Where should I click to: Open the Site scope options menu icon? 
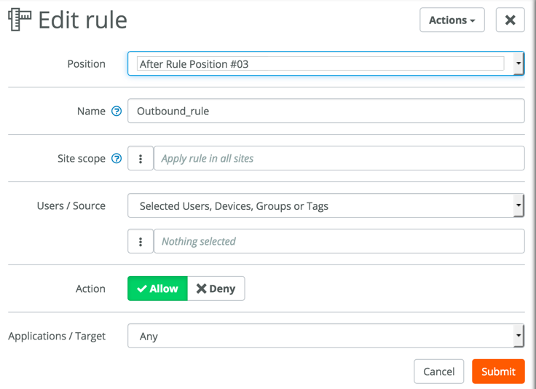click(x=141, y=159)
